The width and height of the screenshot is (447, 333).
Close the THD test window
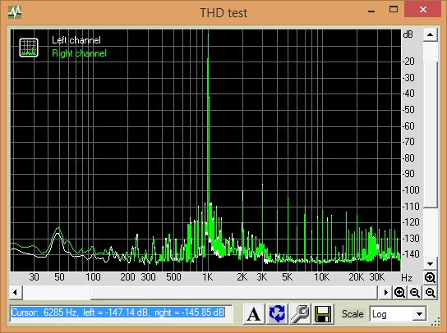(x=423, y=9)
